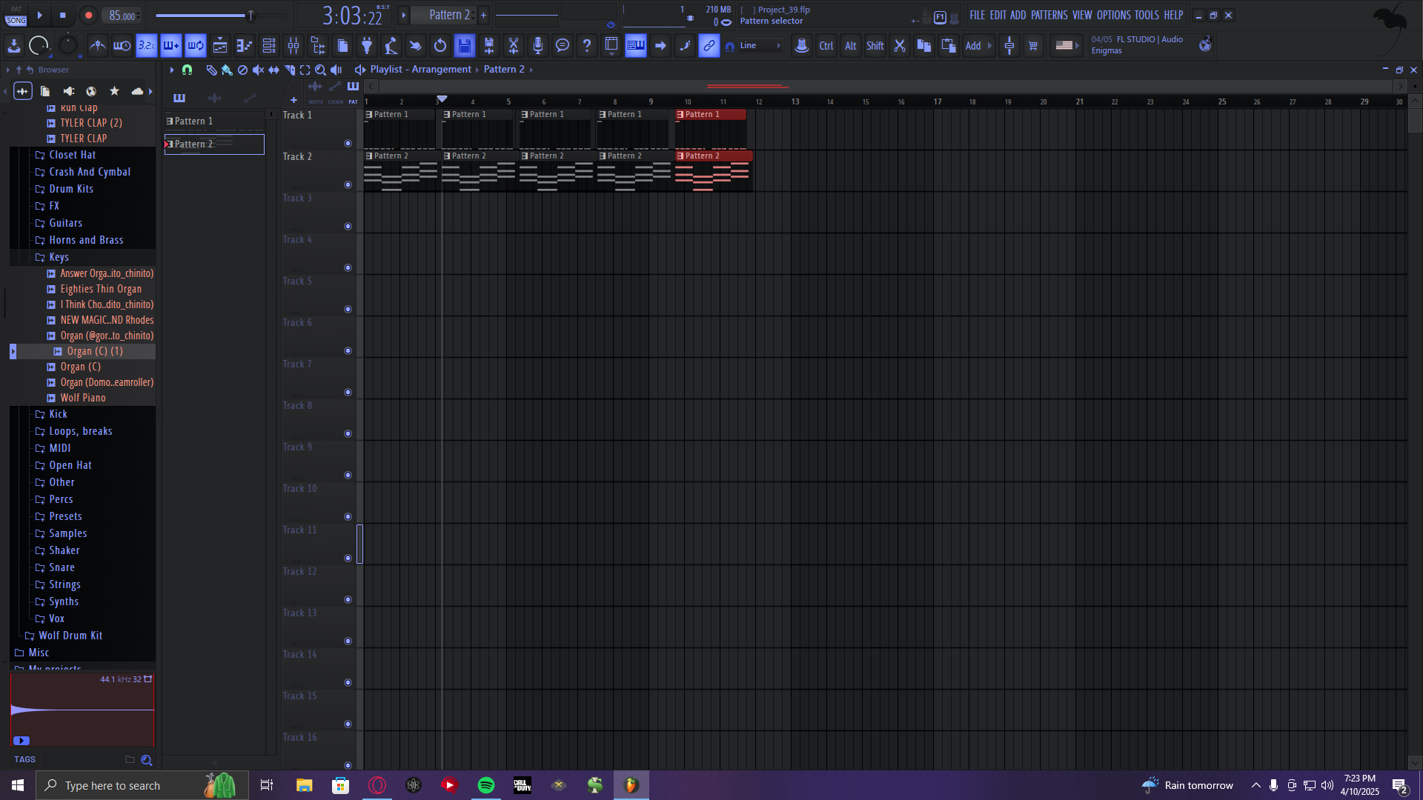Collapse the Keys folder in the browser
1423x800 pixels.
(59, 257)
